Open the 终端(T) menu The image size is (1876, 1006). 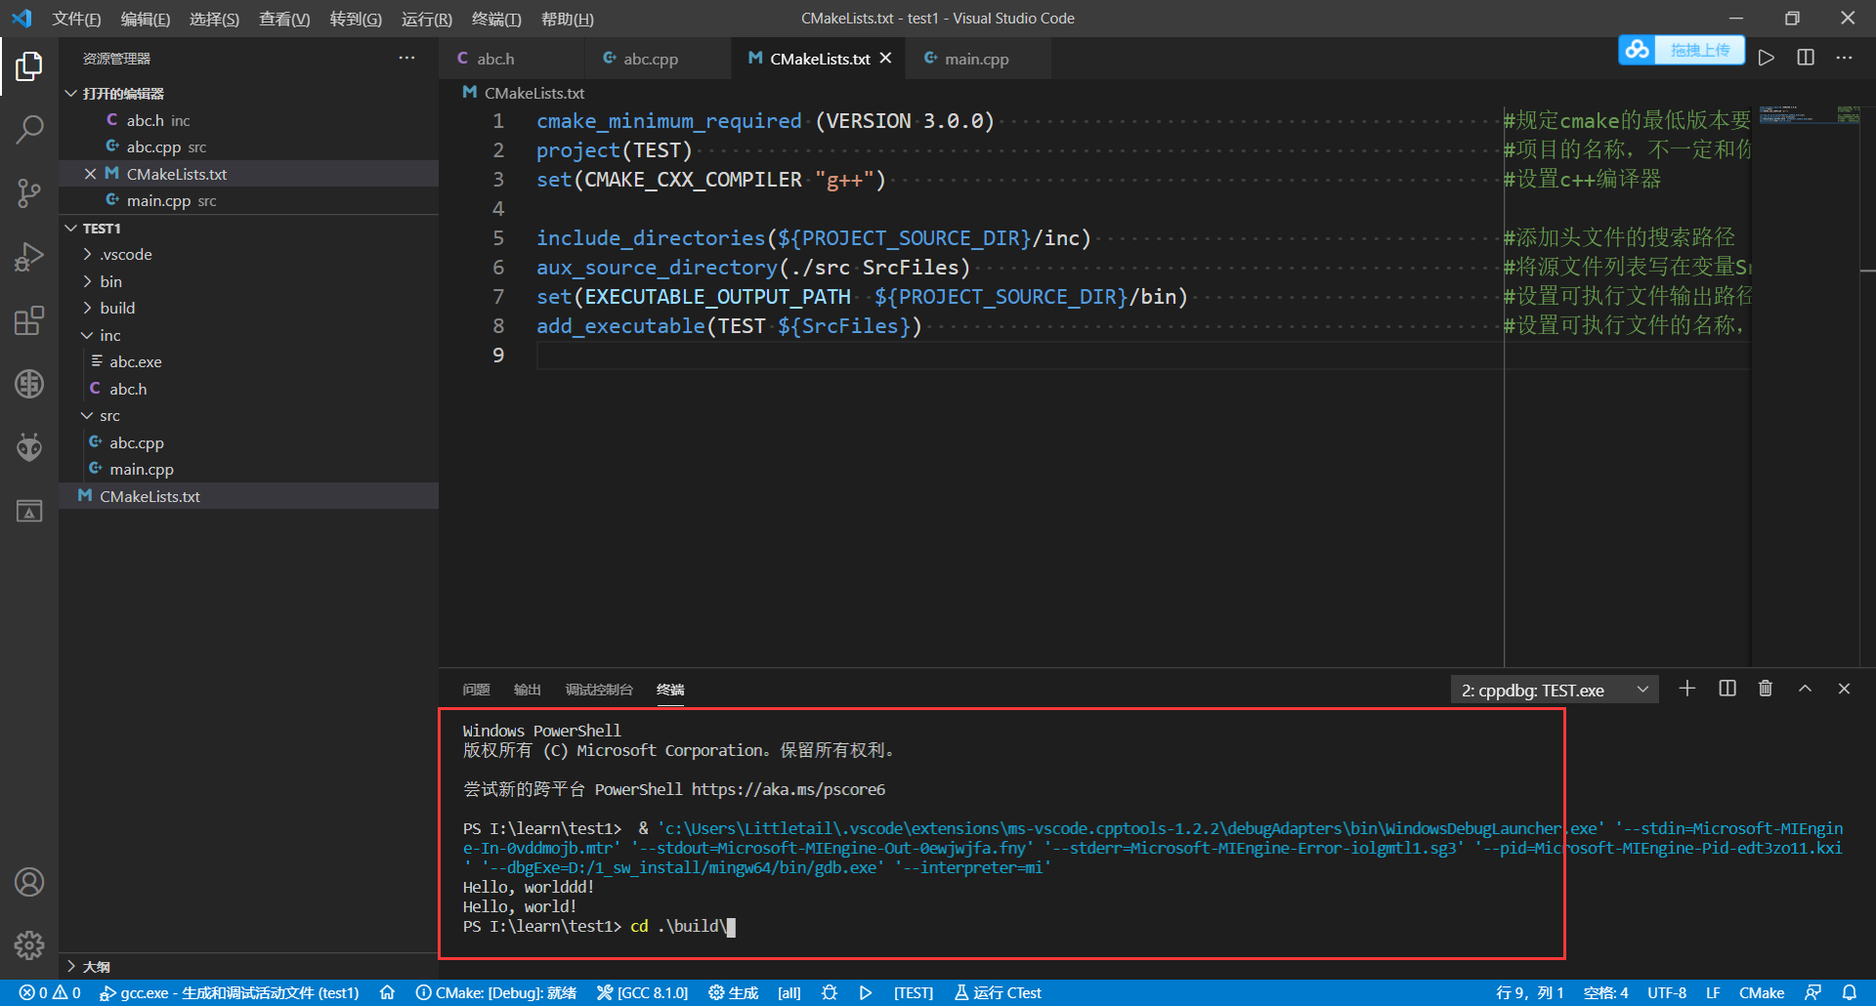point(496,19)
